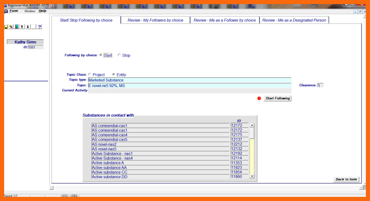Click the Topic field E novel-ne5 92%, MS
Screen dimensions: 370x201
pyautogui.click(x=190, y=86)
